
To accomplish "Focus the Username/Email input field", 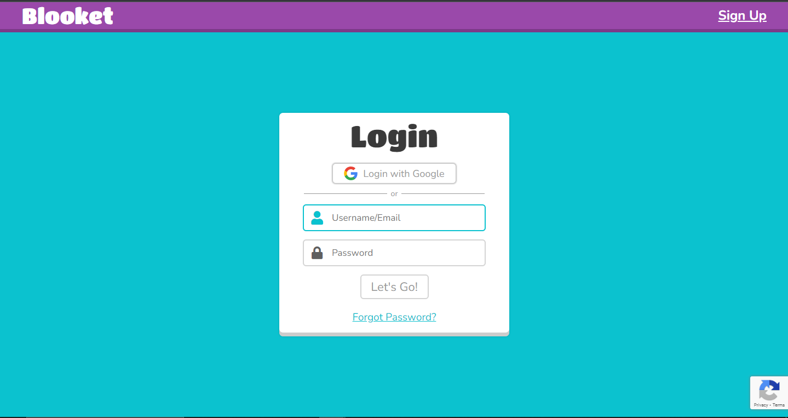I will tap(394, 218).
